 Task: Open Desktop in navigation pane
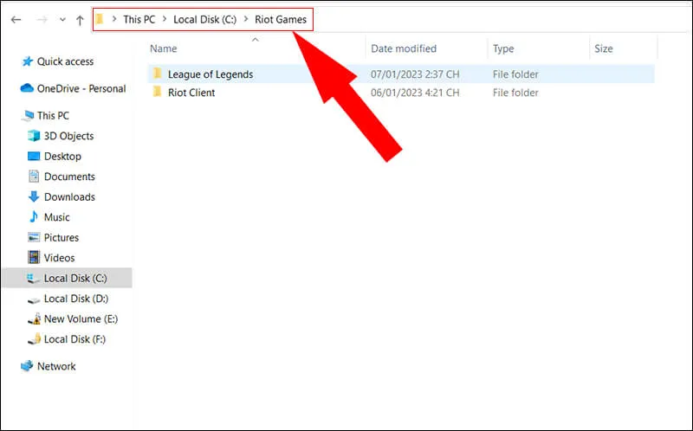62,157
